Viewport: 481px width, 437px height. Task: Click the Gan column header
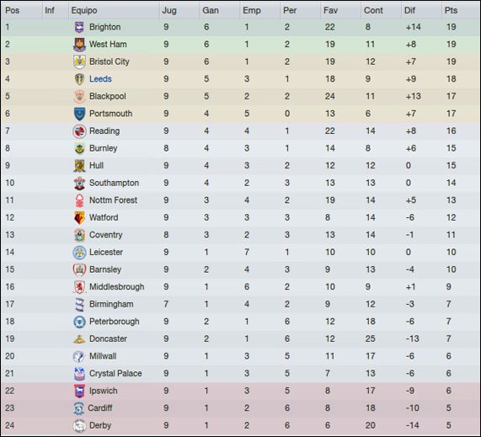coord(211,10)
